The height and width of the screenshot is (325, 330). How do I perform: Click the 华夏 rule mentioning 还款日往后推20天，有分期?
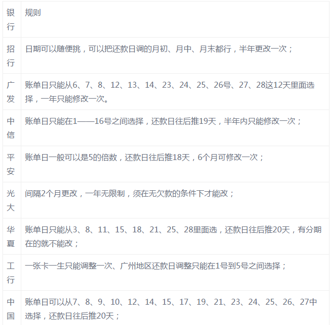[x=175, y=237]
